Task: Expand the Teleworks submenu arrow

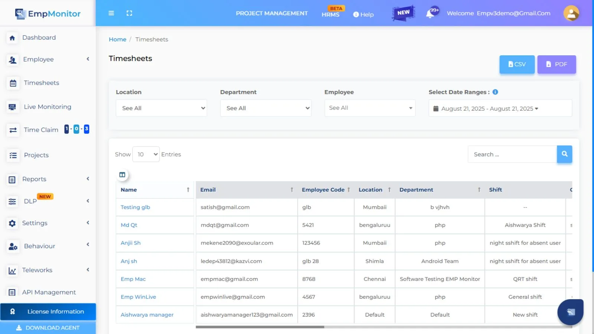Action: point(88,270)
